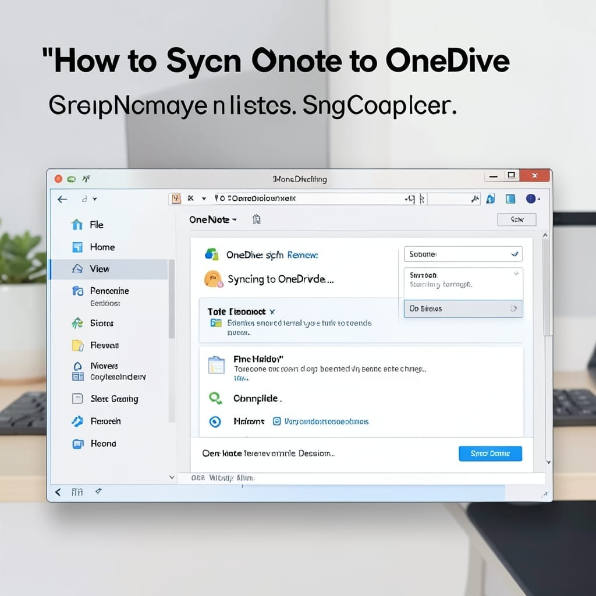Select the Oo Brirows dropdown option

point(463,308)
